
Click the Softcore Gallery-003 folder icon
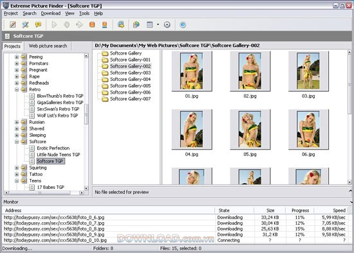coord(105,73)
